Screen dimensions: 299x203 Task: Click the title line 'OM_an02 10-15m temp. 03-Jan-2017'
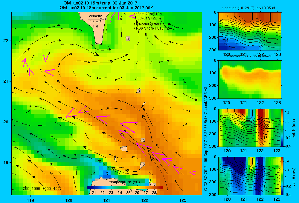click(100, 3)
